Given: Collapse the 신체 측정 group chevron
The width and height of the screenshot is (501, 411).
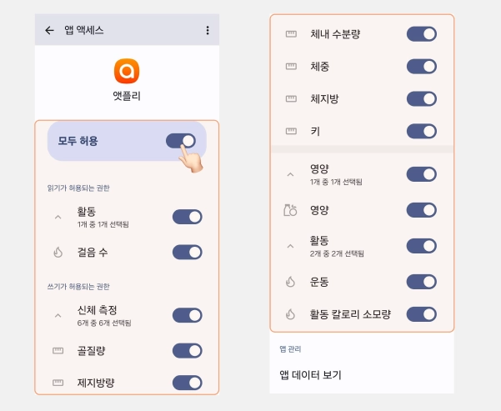Looking at the screenshot, I should point(58,316).
